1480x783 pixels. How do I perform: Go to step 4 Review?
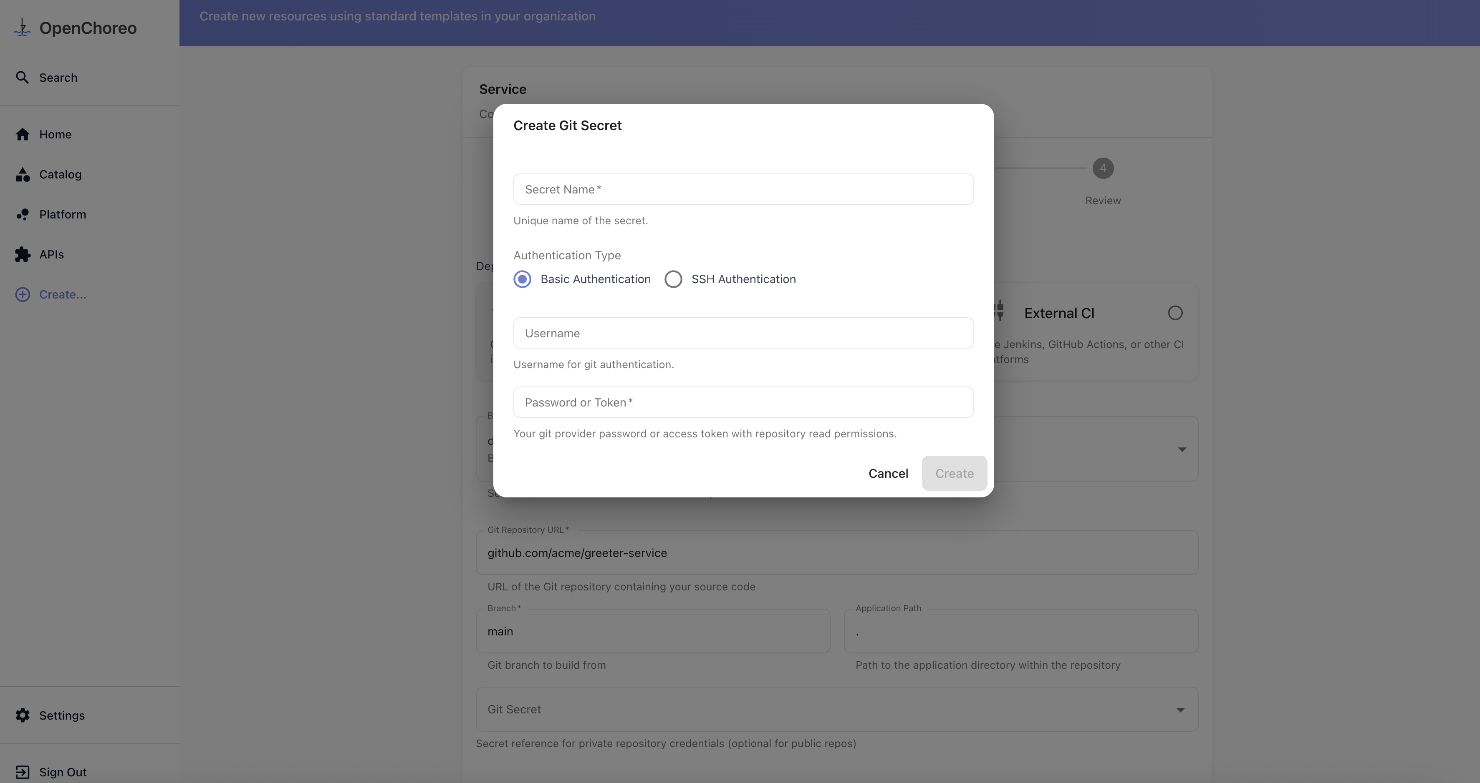[x=1103, y=168]
